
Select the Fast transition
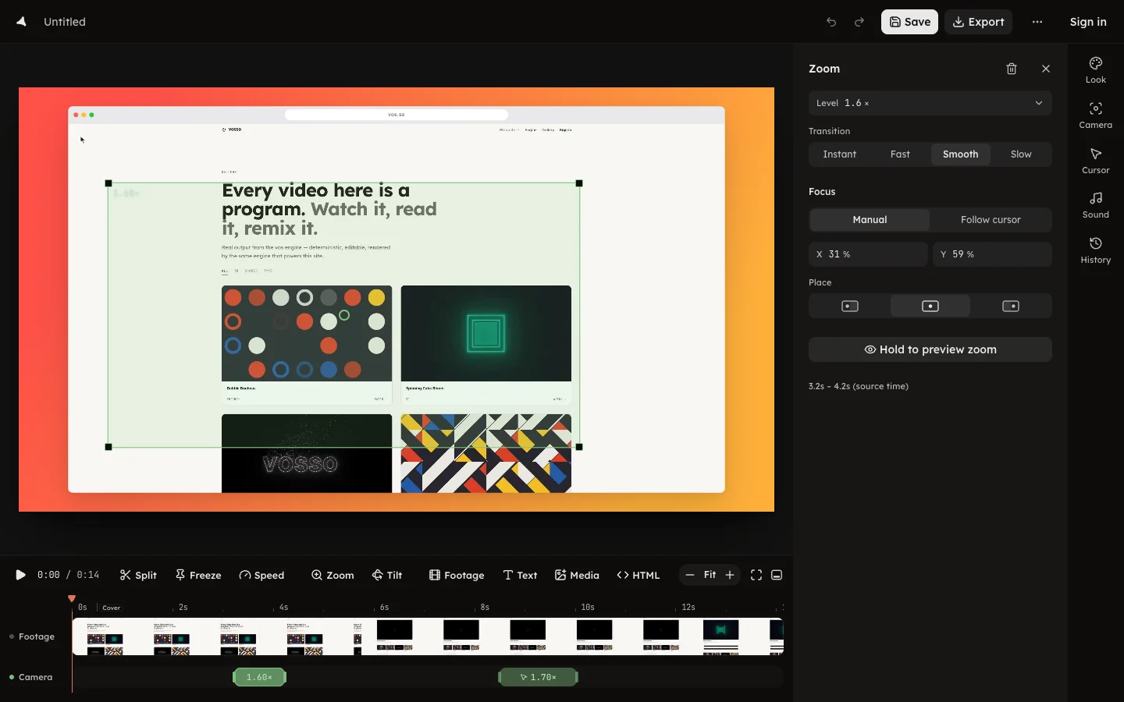(900, 154)
